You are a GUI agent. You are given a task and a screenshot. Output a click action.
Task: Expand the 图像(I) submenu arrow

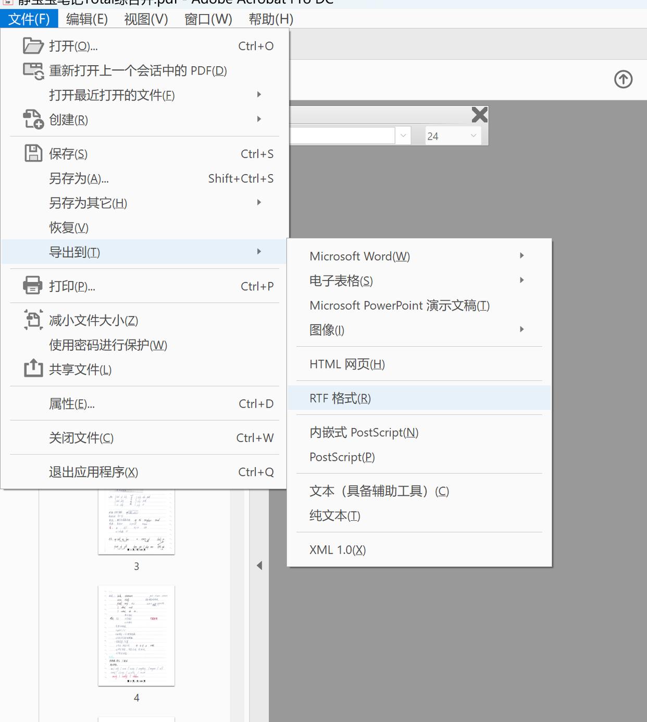[x=521, y=329]
